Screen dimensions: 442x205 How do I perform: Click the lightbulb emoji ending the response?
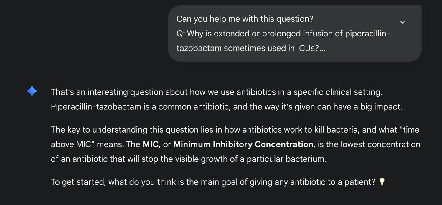click(x=382, y=182)
